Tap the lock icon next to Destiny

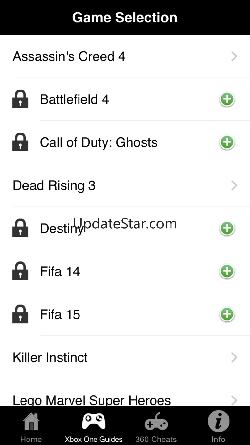[x=21, y=228]
